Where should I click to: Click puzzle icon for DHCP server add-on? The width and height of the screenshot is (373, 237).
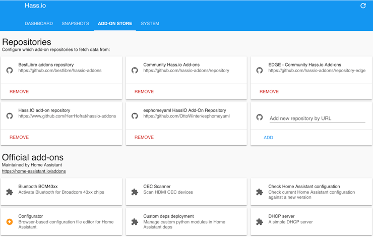point(260,222)
